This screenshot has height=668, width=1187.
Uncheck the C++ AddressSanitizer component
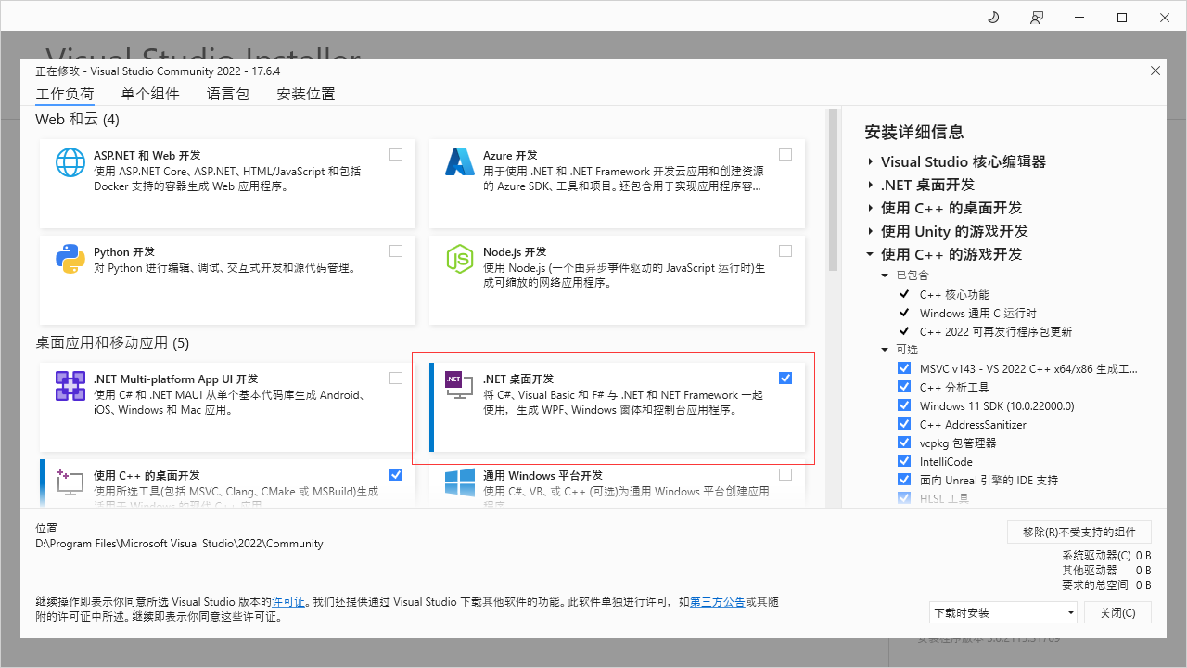pos(904,424)
